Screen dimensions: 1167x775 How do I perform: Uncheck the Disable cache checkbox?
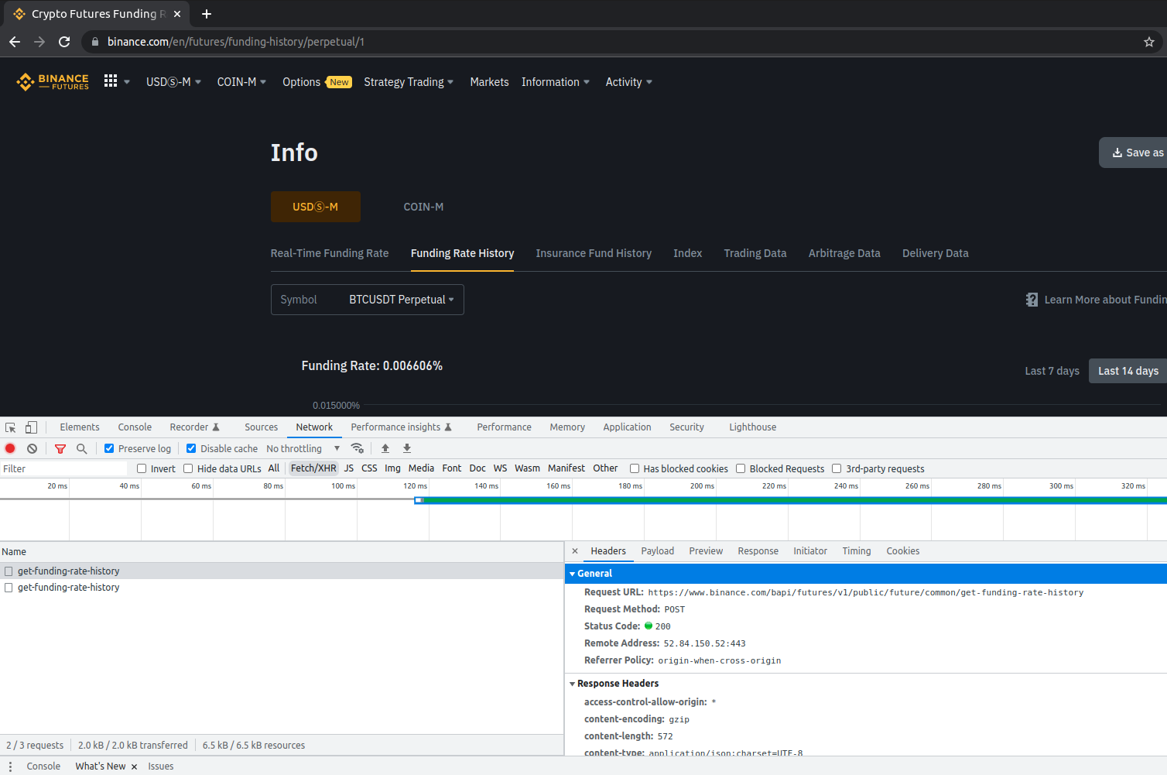click(x=191, y=448)
